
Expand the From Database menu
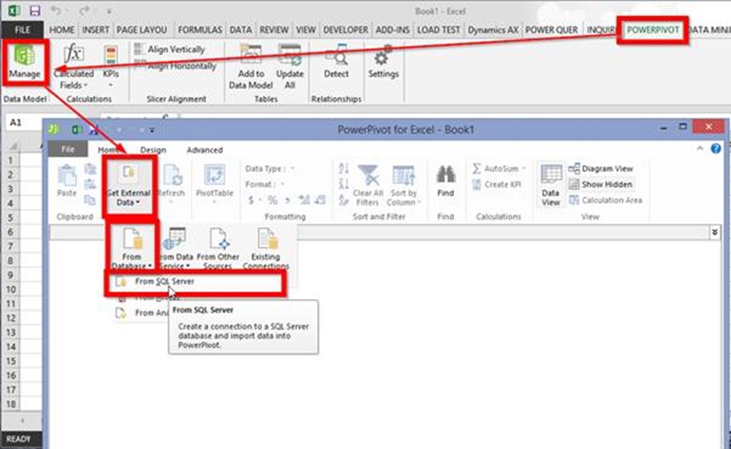click(x=132, y=248)
